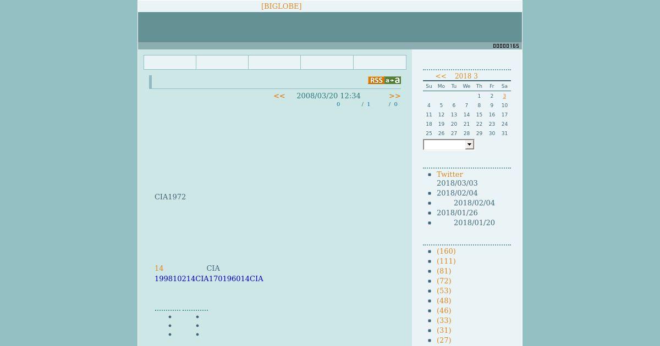Click calendar day 14
The width and height of the screenshot is (660, 346).
click(466, 115)
